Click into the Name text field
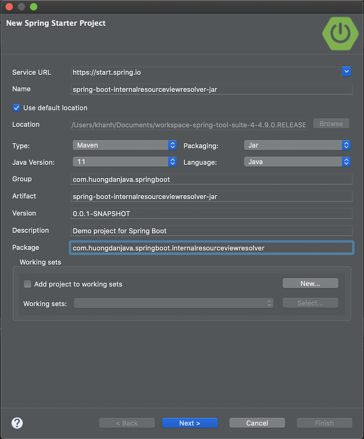This screenshot has height=439, width=364. (x=212, y=89)
